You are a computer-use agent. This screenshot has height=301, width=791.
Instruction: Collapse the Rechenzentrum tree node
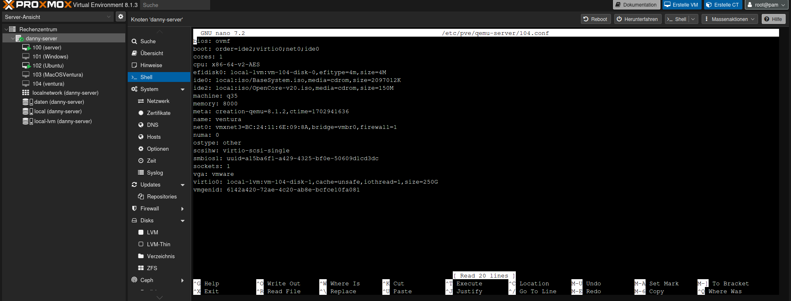click(x=6, y=29)
